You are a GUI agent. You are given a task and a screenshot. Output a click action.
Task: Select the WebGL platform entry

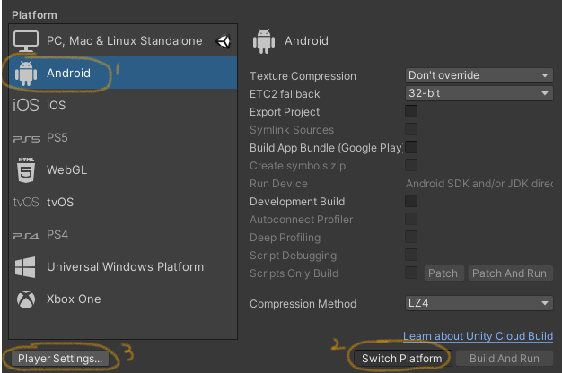click(123, 169)
